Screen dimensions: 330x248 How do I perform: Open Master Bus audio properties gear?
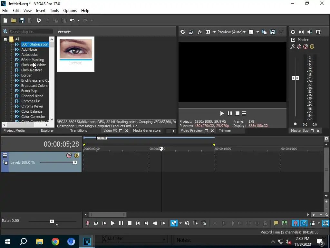[293, 32]
